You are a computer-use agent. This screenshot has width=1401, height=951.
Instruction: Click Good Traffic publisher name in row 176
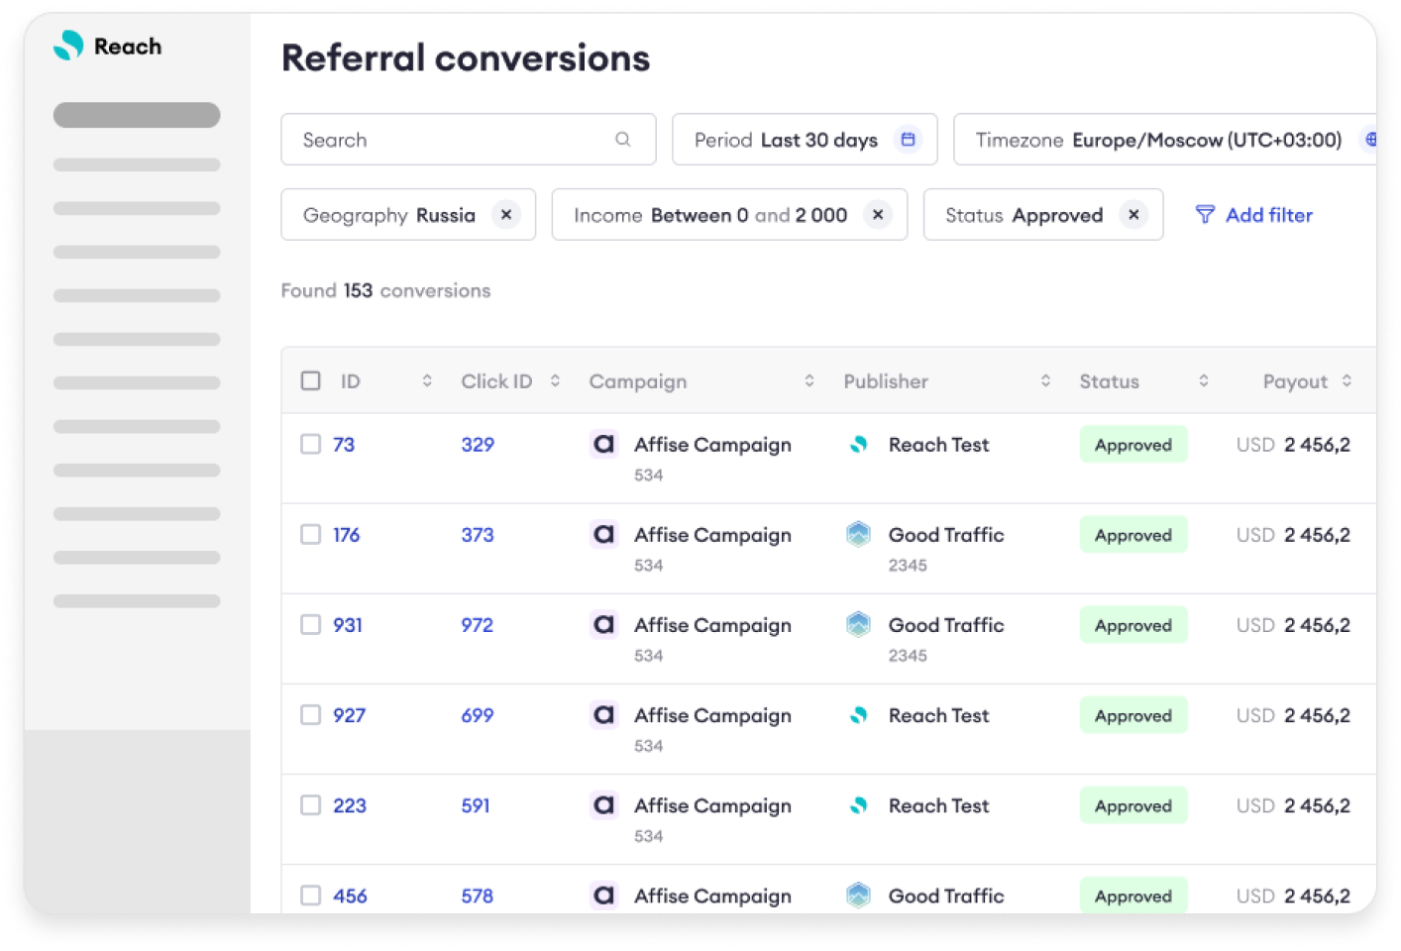(946, 535)
